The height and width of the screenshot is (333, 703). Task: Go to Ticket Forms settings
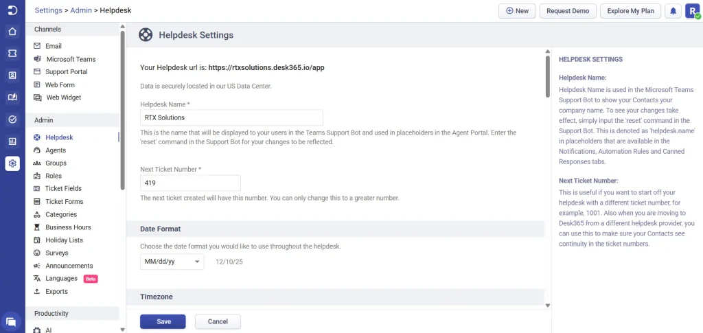(x=64, y=202)
